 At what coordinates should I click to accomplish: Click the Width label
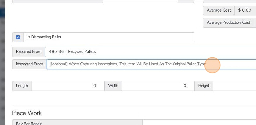(113, 86)
